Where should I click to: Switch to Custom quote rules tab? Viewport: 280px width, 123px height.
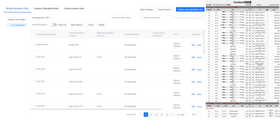tap(74, 8)
